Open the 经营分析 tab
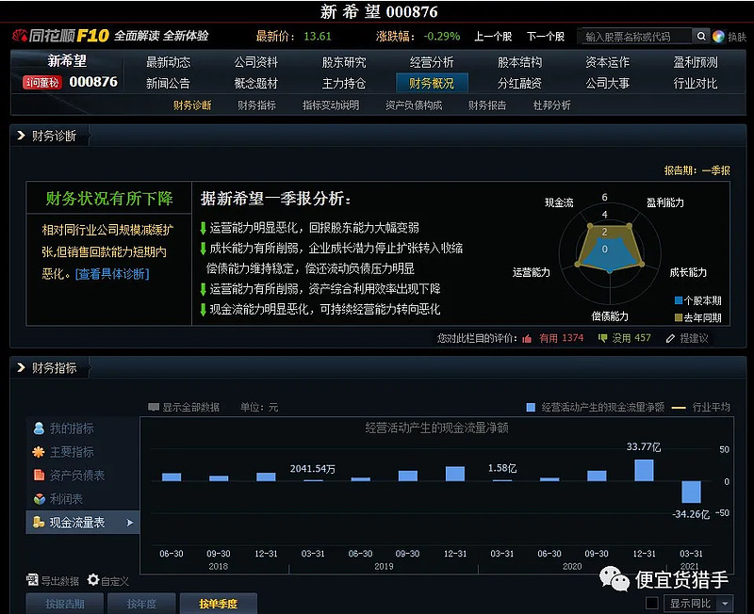Screen dimensions: 754x614 pyautogui.click(x=432, y=62)
